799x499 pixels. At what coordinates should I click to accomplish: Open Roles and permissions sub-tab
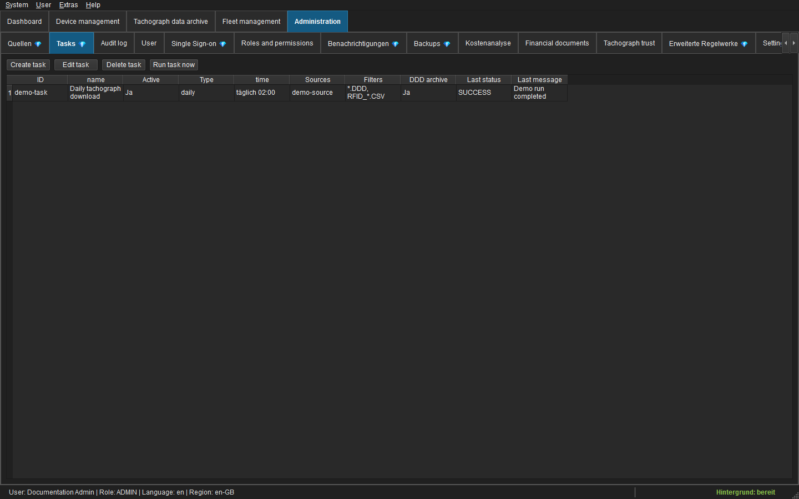pyautogui.click(x=277, y=43)
